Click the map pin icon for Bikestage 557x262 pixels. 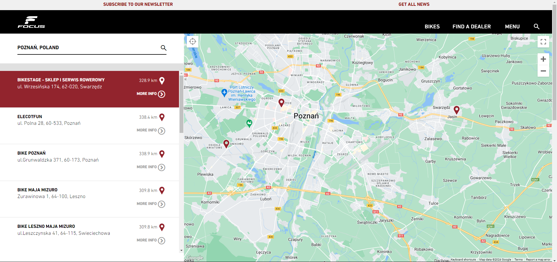pyautogui.click(x=162, y=81)
